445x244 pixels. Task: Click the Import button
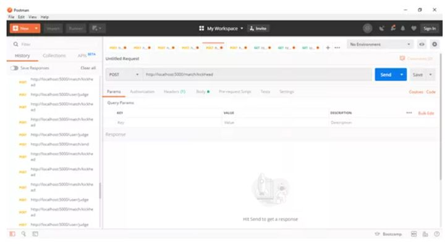(53, 28)
